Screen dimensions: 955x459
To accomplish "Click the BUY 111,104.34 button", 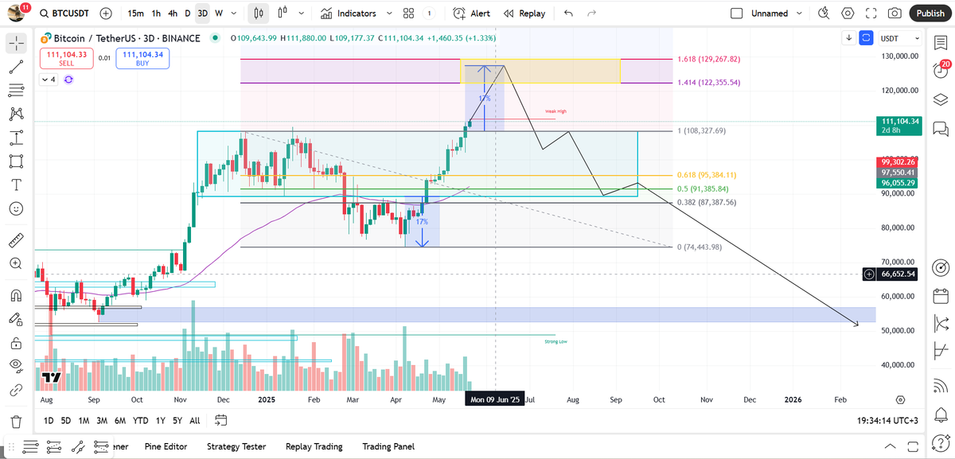I will (x=141, y=57).
